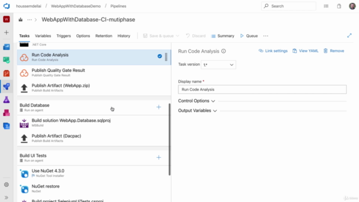
Task: Open Azure DevOps home logo
Action: coord(6,6)
